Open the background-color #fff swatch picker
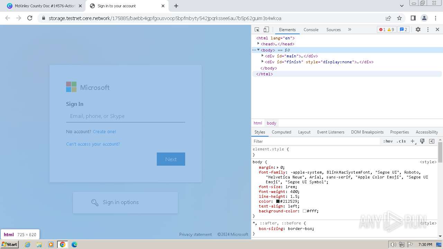Screen dimensions: 443x249 pos(305,211)
